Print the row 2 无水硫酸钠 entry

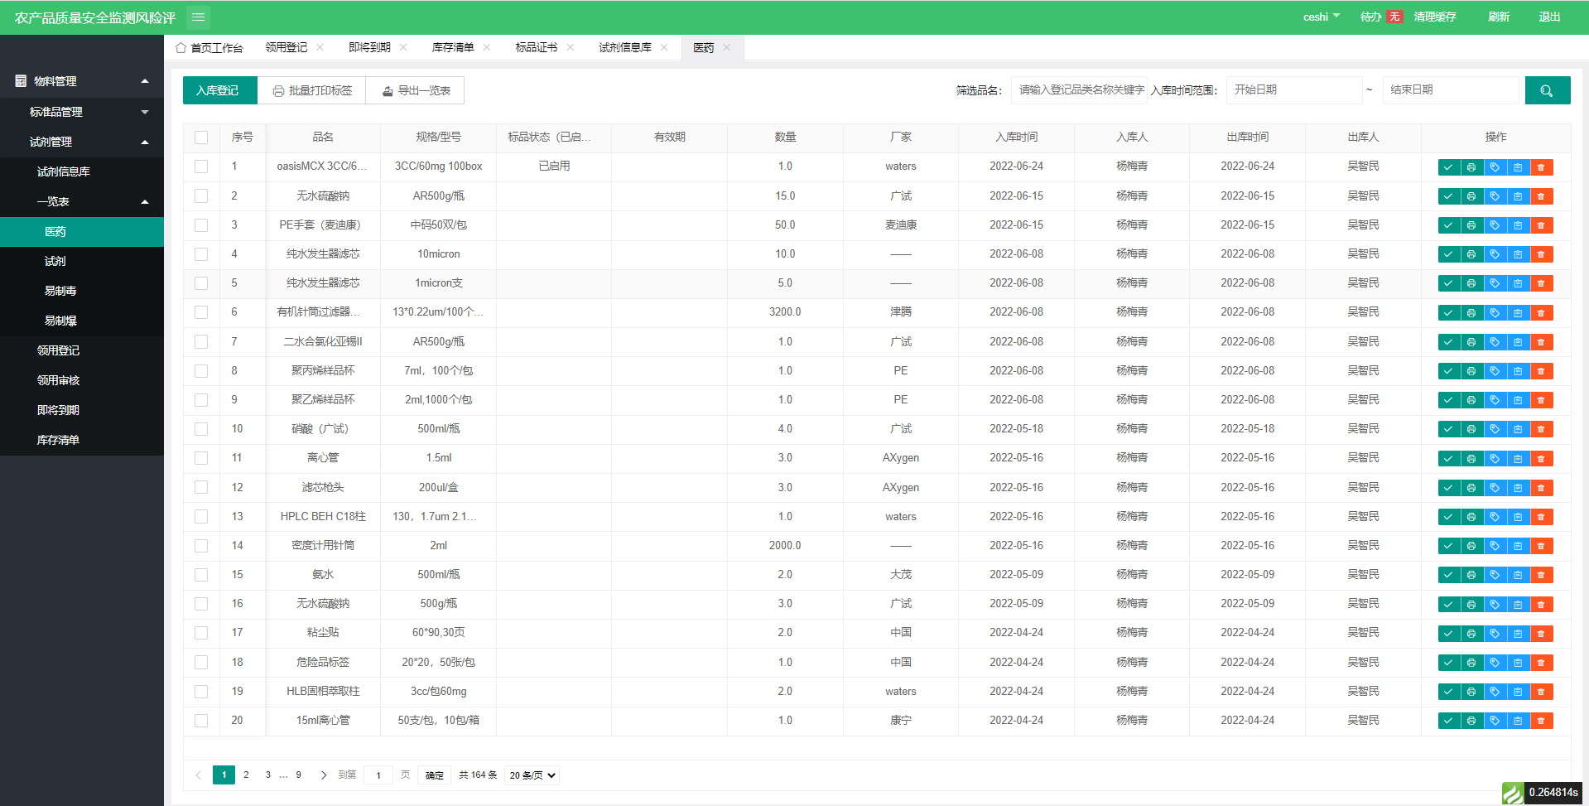[x=1471, y=196]
